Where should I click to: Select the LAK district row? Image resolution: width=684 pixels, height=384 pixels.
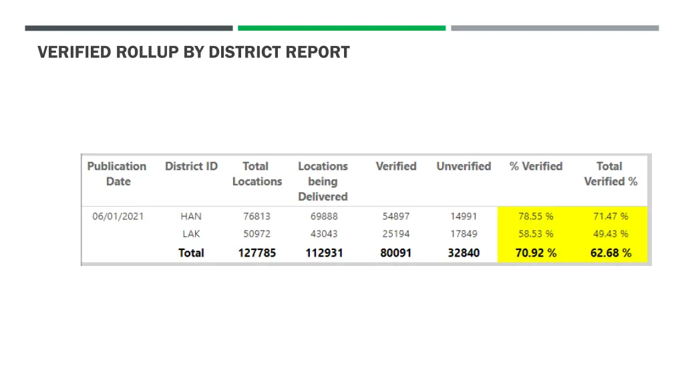[x=191, y=234]
